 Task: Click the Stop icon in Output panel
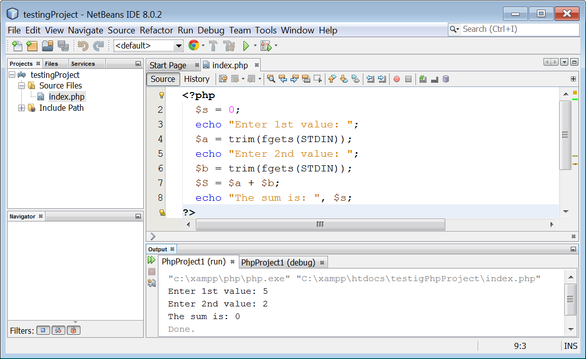(x=152, y=272)
